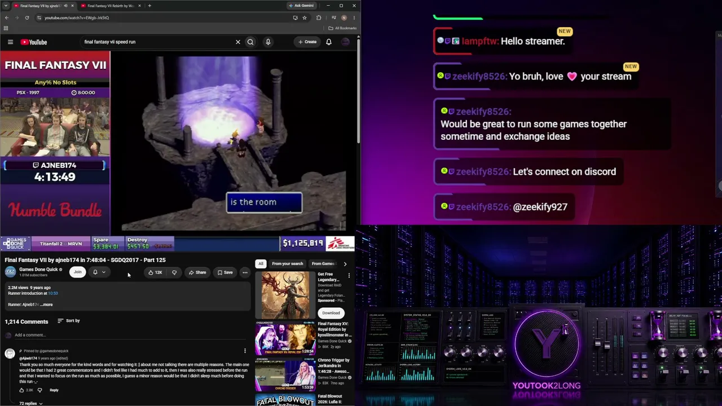The height and width of the screenshot is (406, 722).
Task: Open Chrome media controls icon
Action: 334,17
